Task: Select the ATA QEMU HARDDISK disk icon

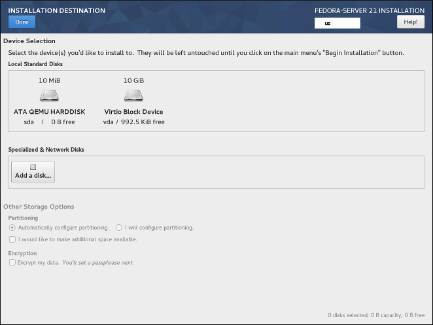Action: 49,95
